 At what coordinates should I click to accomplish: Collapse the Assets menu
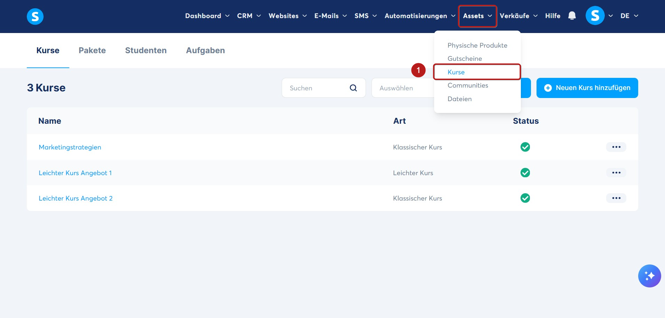tap(477, 16)
